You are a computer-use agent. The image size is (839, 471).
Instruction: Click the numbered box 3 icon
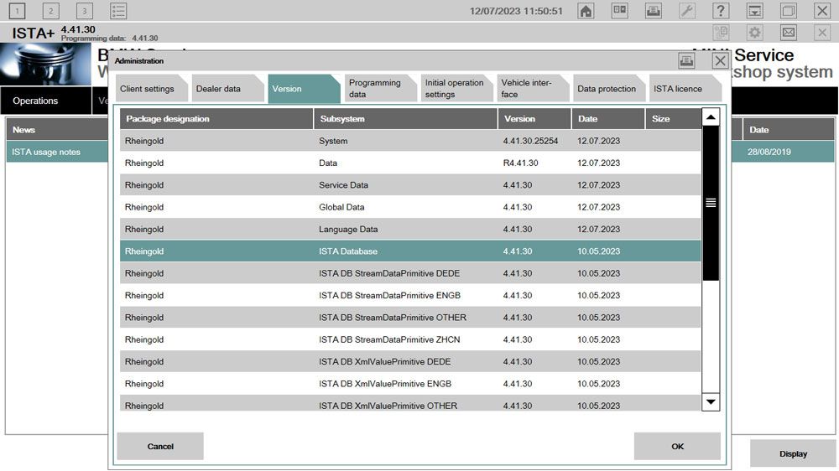coord(85,11)
